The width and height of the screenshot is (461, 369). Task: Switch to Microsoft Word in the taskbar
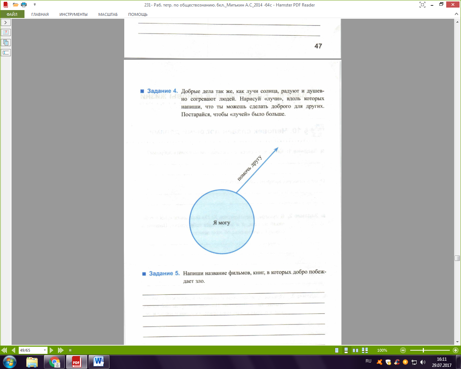click(99, 362)
